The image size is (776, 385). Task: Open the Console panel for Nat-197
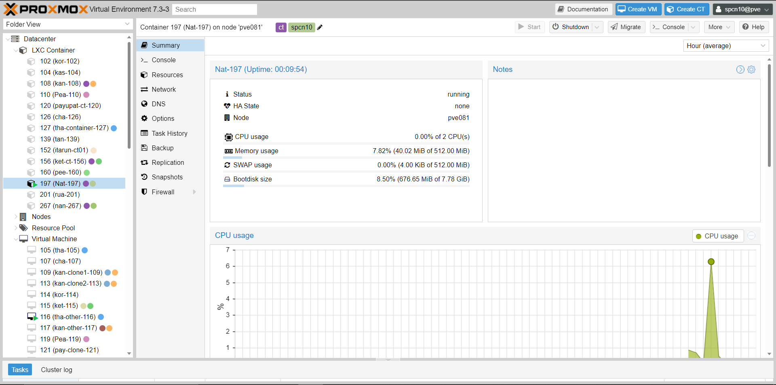(x=163, y=60)
